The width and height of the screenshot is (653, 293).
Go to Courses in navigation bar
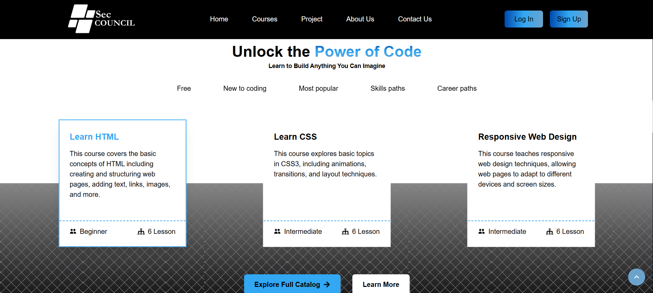coord(265,19)
